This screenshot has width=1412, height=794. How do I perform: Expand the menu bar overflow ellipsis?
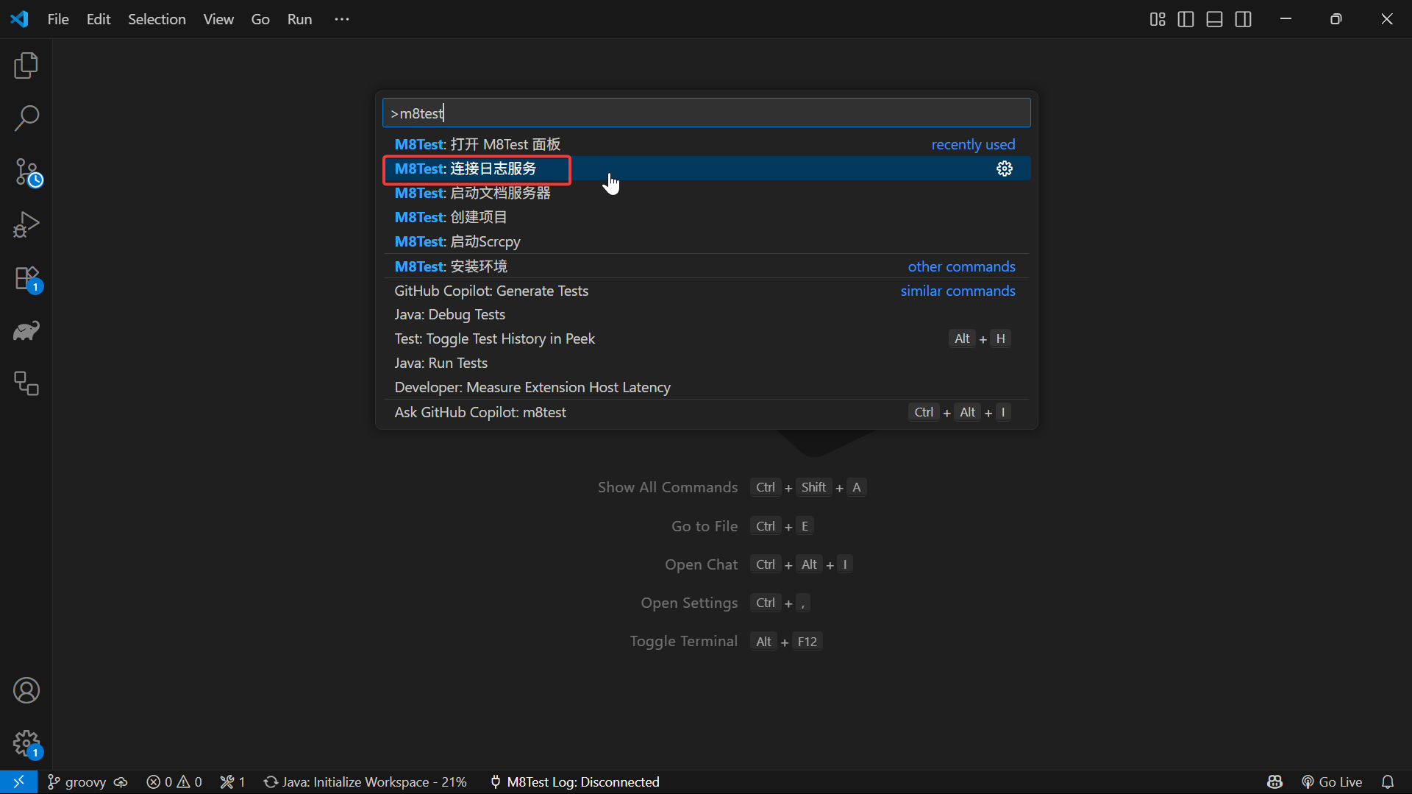[342, 19]
